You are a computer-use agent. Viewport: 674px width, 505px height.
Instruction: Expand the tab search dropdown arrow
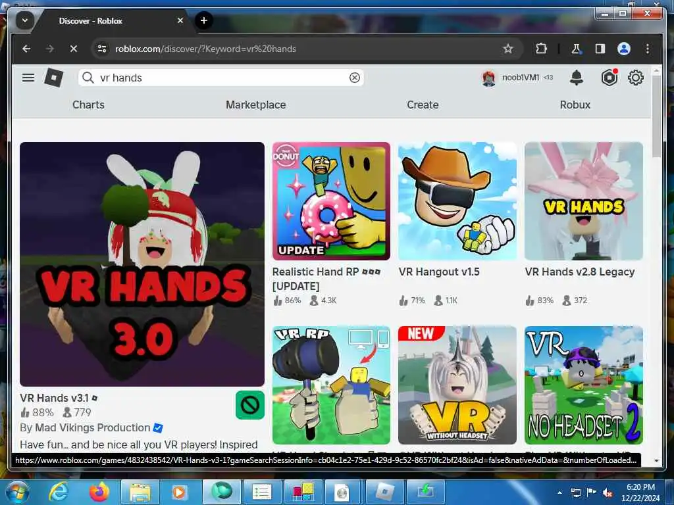pos(25,20)
